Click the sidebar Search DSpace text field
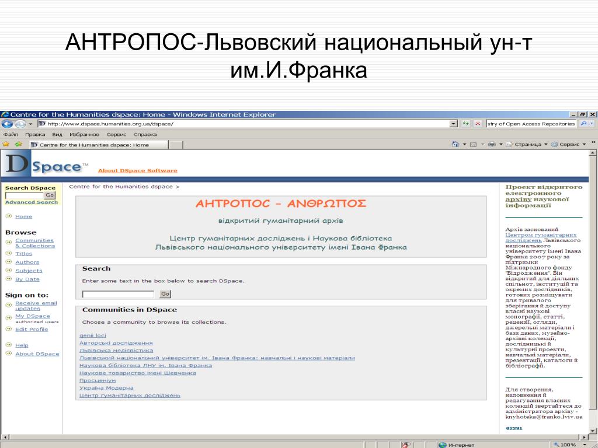 (25, 195)
